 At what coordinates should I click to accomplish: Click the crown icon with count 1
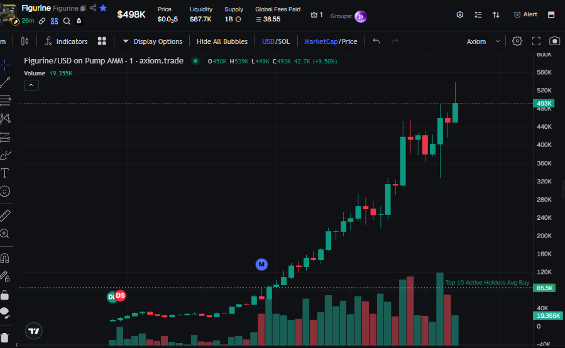pyautogui.click(x=314, y=15)
